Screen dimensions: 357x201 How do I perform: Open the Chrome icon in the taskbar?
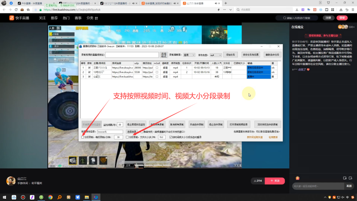pos(50,197)
